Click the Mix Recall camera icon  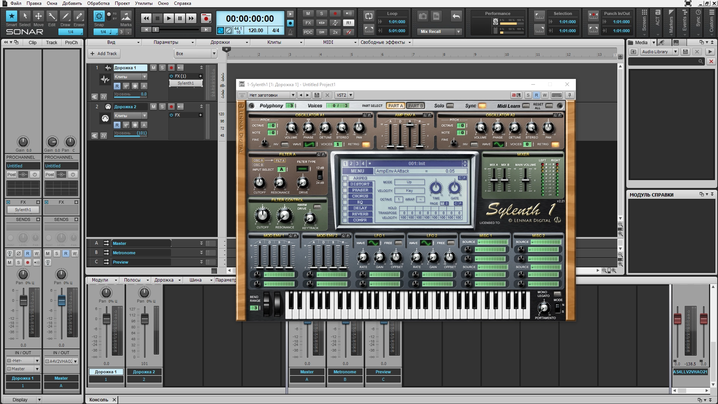(x=423, y=16)
